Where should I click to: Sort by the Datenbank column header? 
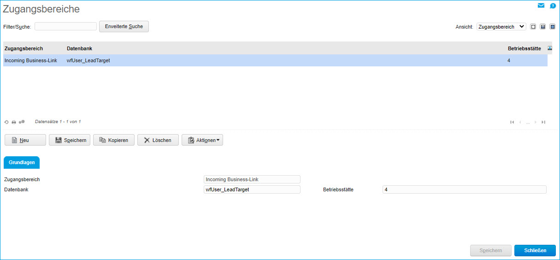pyautogui.click(x=79, y=48)
